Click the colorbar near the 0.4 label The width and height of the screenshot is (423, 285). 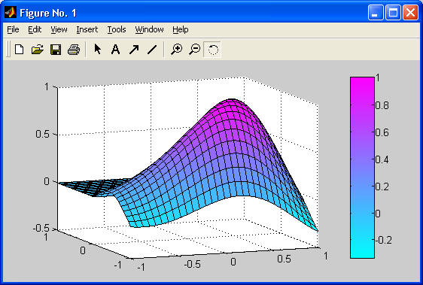click(362, 159)
